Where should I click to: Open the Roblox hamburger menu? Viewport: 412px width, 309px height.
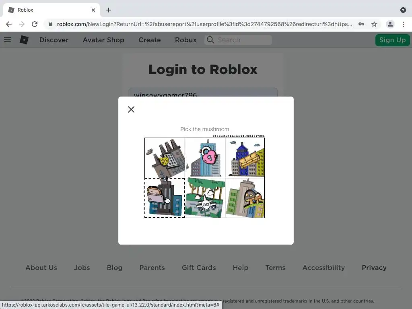point(8,40)
